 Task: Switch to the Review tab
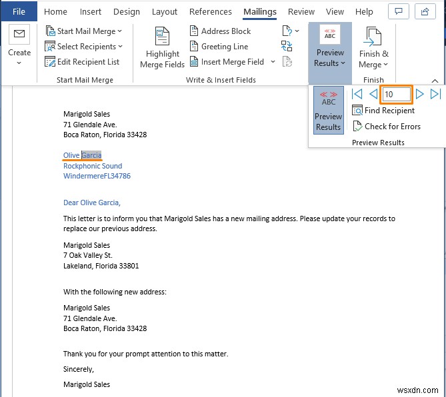coord(301,11)
